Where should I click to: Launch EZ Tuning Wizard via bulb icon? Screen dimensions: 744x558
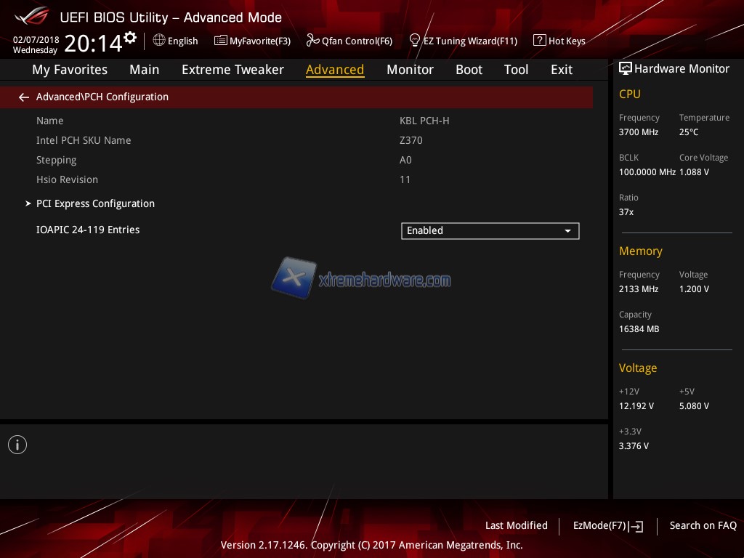click(416, 41)
